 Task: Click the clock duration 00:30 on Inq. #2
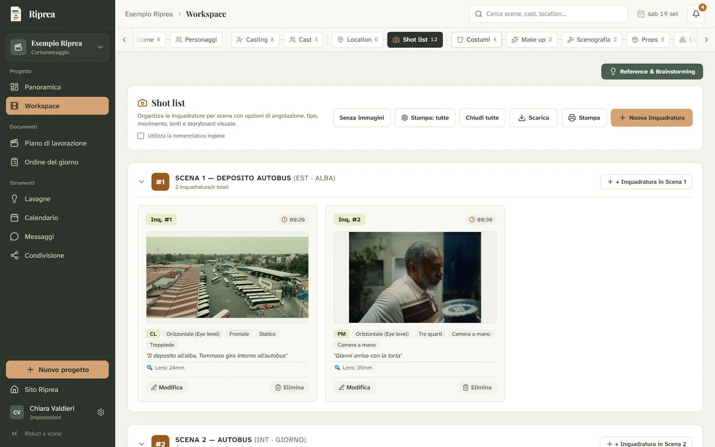click(481, 219)
